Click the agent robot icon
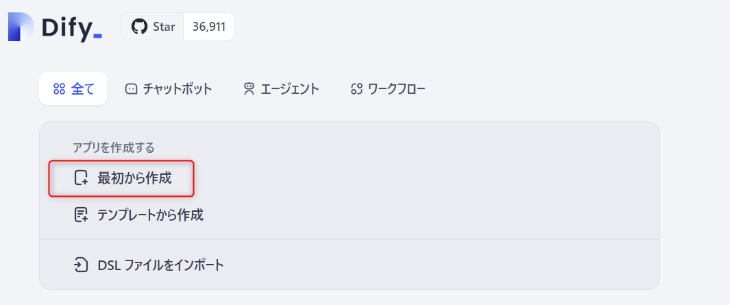 pos(249,89)
